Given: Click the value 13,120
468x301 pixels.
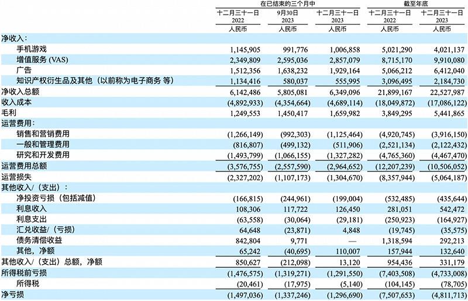Looking at the screenshot, I should click(x=350, y=263).
